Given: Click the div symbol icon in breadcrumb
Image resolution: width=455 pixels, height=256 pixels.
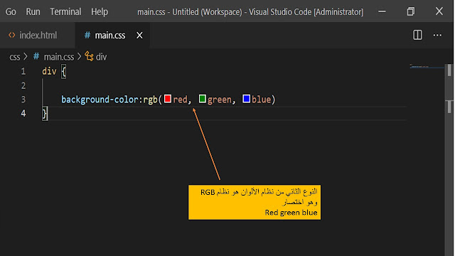Looking at the screenshot, I should pos(89,56).
